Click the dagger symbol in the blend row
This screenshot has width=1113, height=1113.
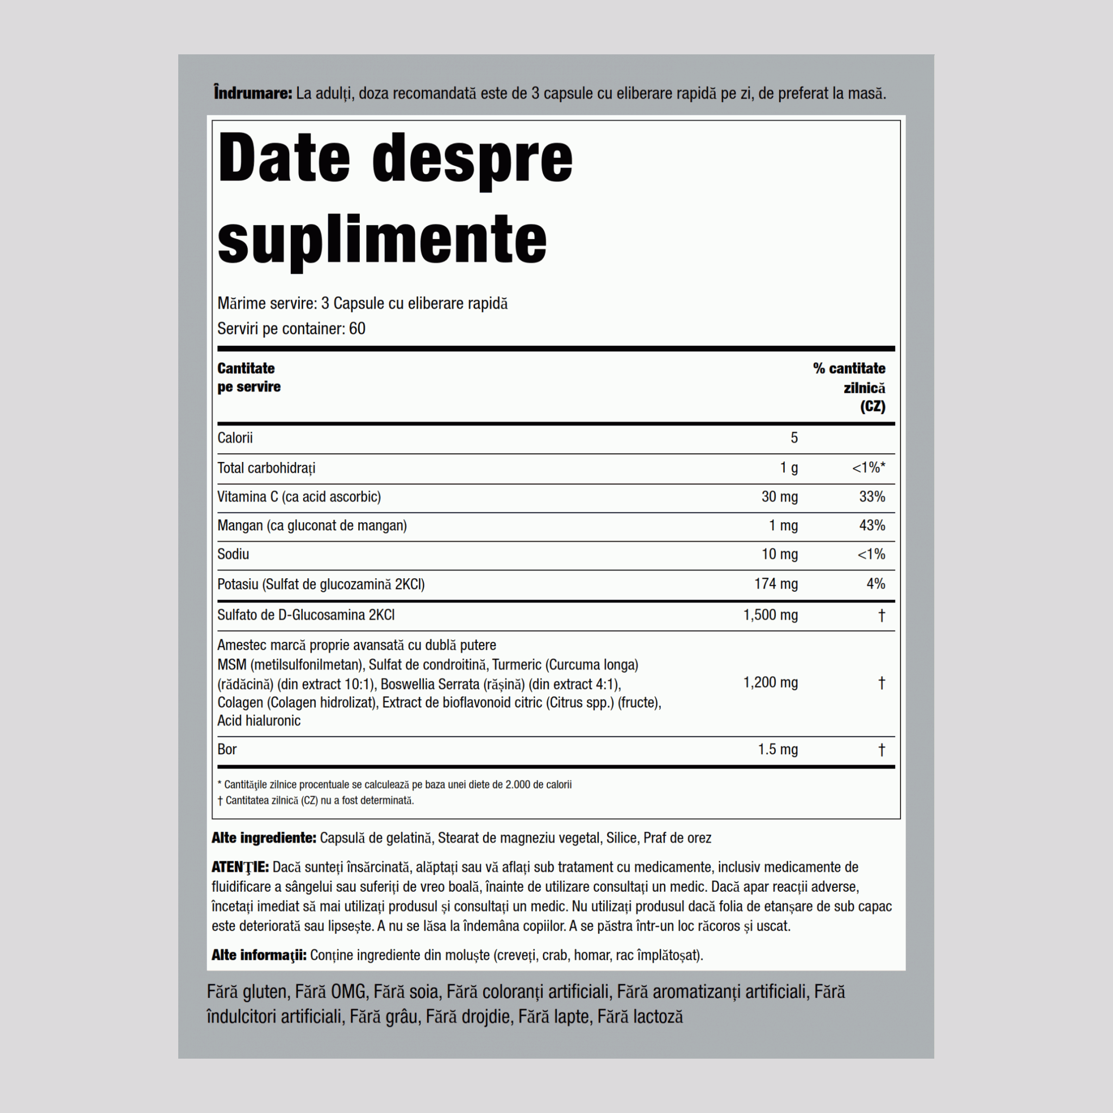(881, 683)
